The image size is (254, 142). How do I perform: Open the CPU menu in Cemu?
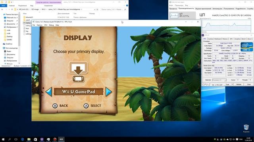(46, 25)
